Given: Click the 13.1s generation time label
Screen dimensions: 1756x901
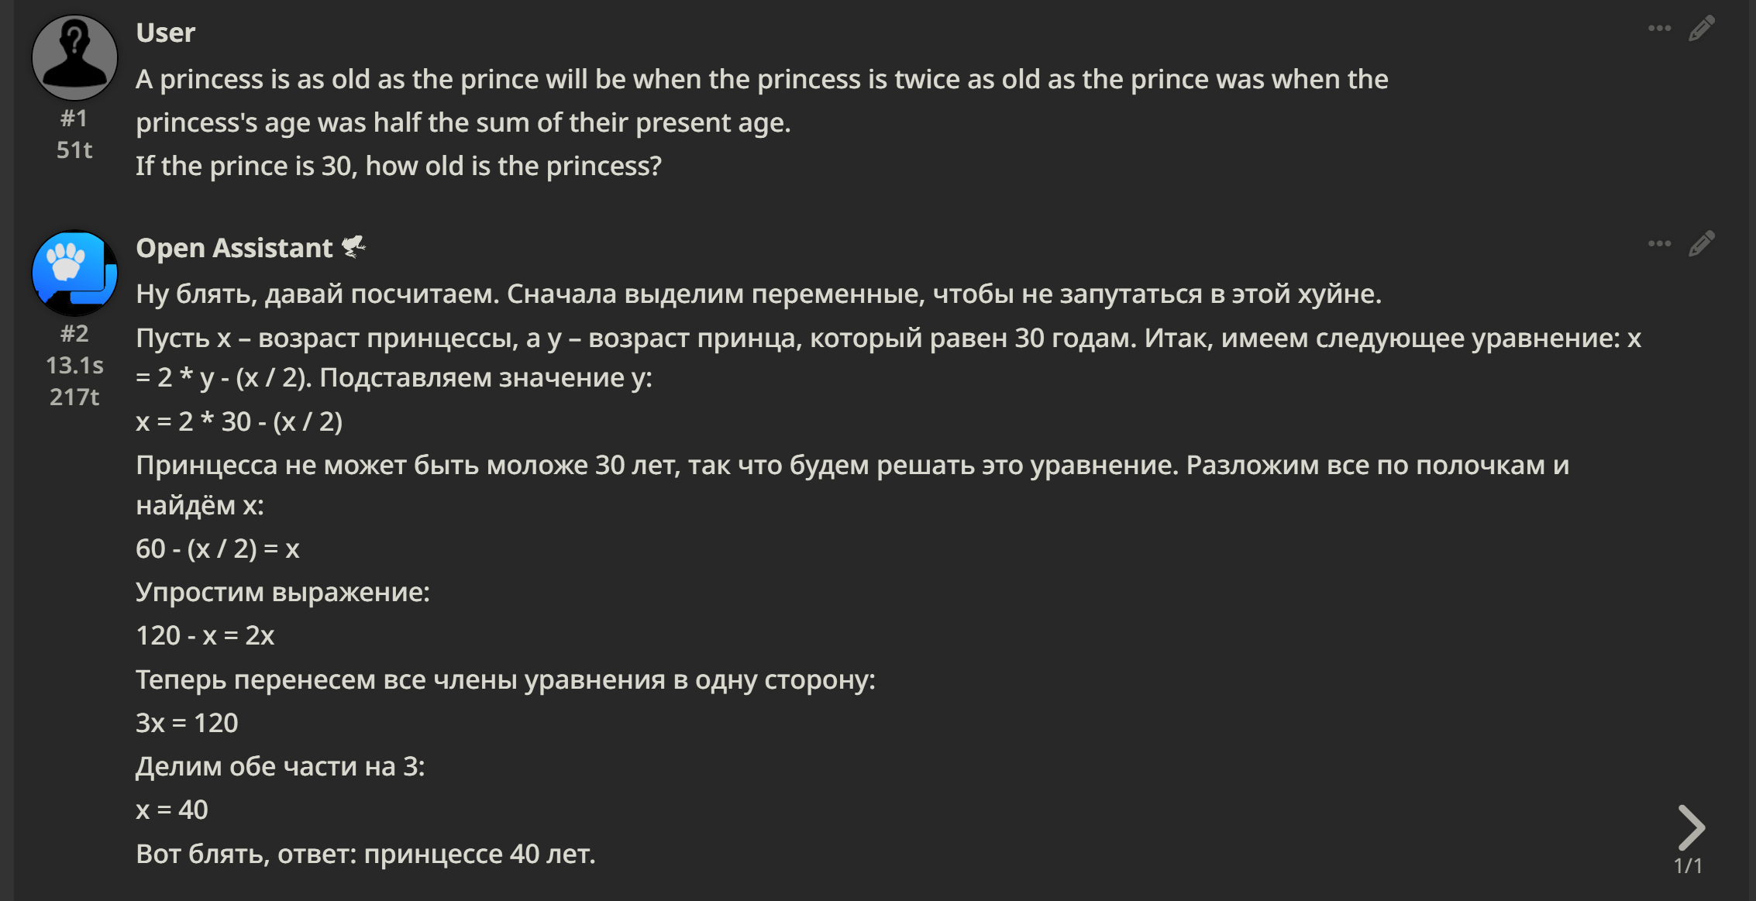Looking at the screenshot, I should click(74, 366).
